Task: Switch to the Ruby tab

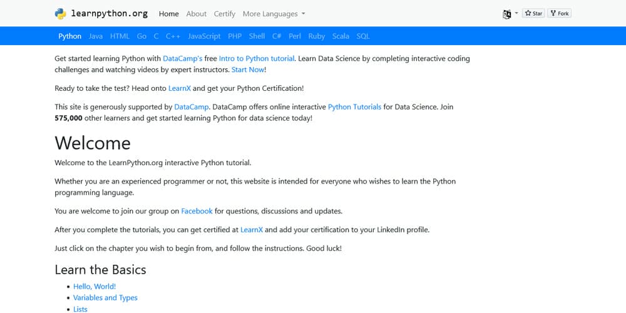Action: pos(317,36)
